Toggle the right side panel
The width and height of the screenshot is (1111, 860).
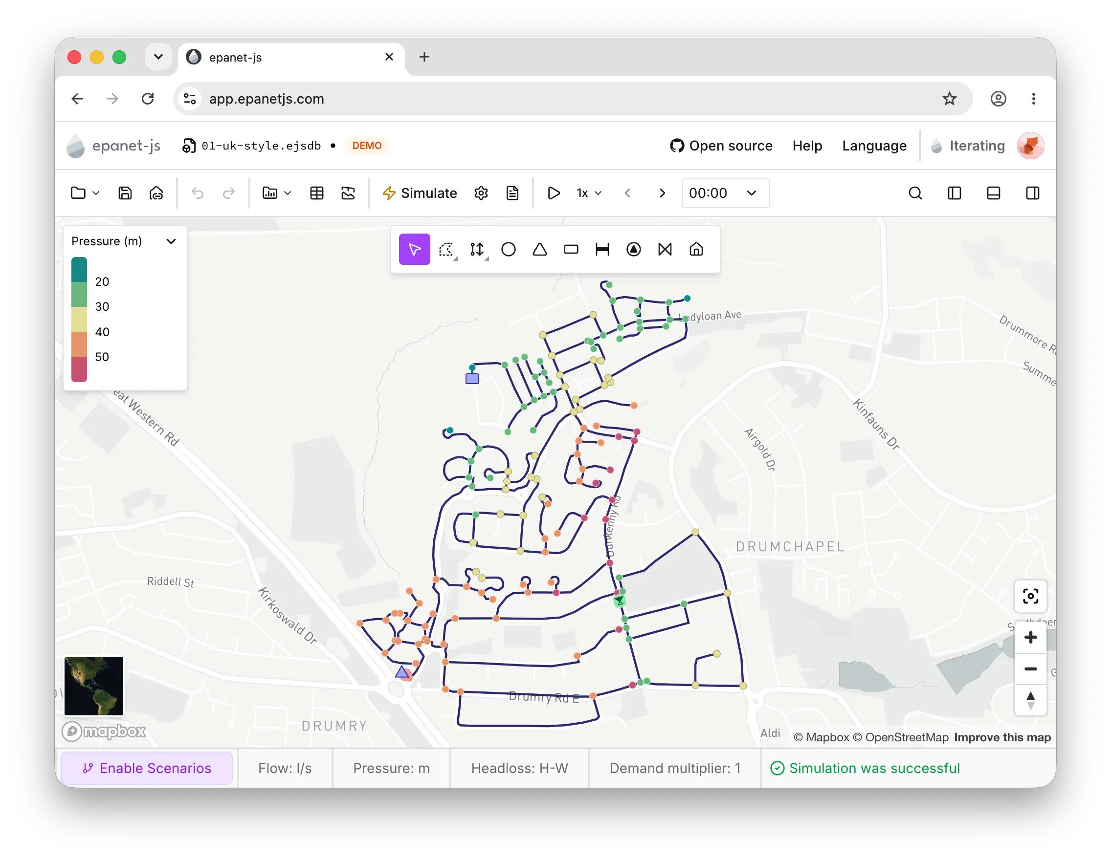[x=1032, y=193]
